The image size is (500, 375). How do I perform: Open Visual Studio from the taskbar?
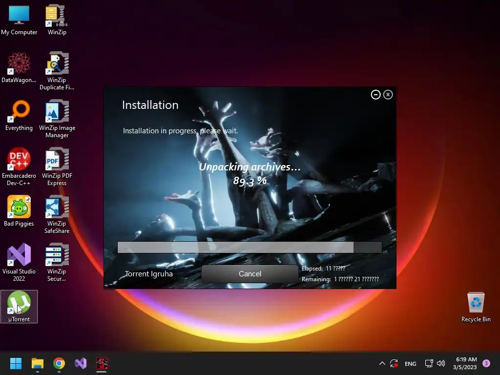(x=81, y=363)
